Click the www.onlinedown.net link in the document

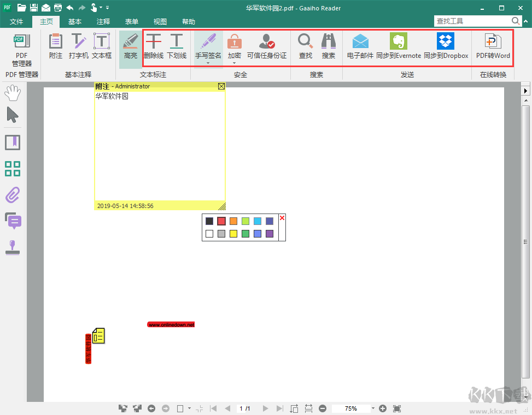171,324
